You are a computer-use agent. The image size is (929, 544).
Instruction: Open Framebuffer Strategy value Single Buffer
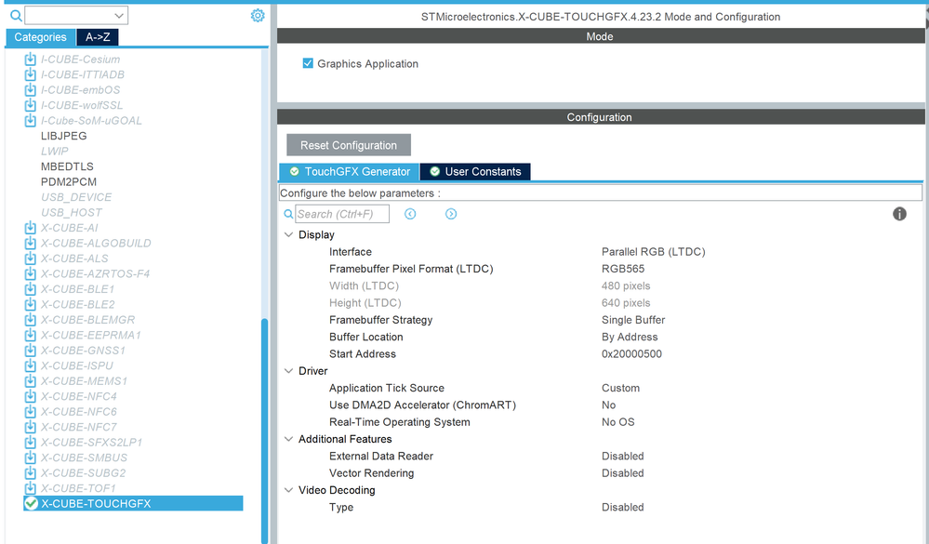point(633,320)
